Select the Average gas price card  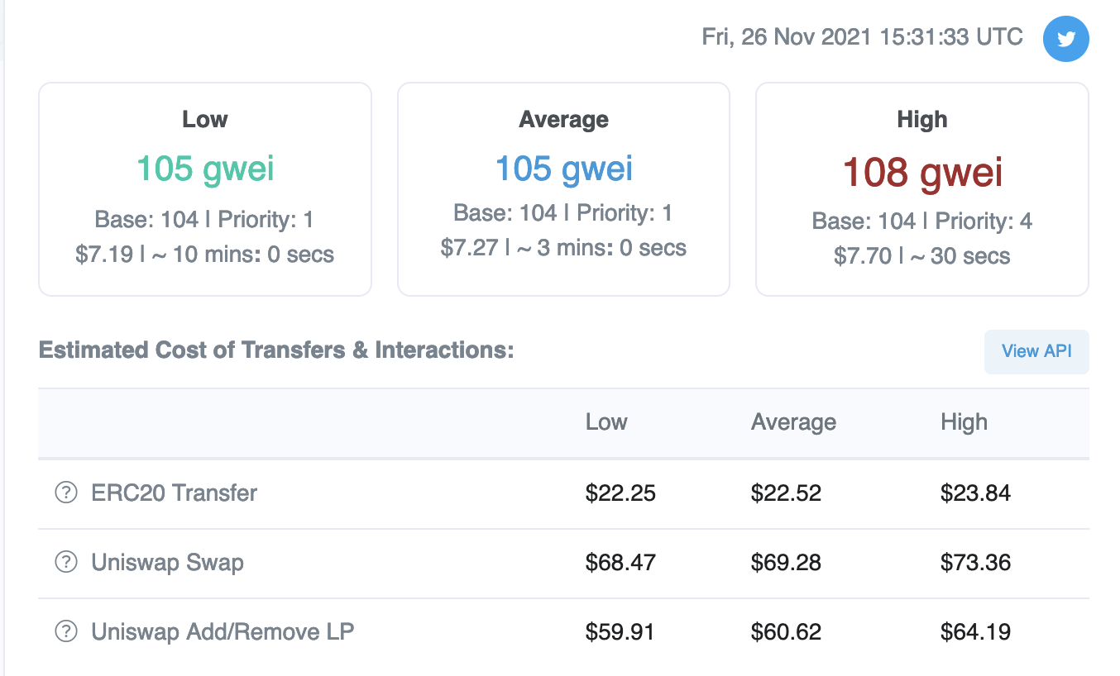pyautogui.click(x=563, y=189)
